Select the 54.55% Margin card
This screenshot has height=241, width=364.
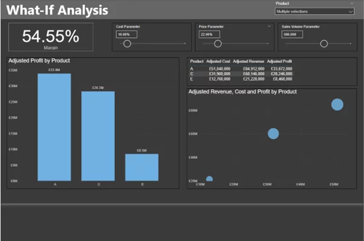[x=51, y=37]
